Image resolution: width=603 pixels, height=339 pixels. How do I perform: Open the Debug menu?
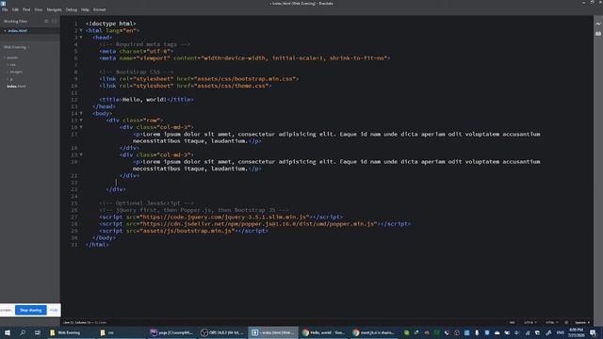click(x=72, y=9)
